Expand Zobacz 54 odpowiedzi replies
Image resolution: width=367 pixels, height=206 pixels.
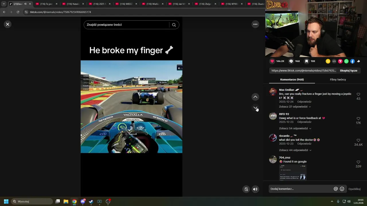coord(295,128)
